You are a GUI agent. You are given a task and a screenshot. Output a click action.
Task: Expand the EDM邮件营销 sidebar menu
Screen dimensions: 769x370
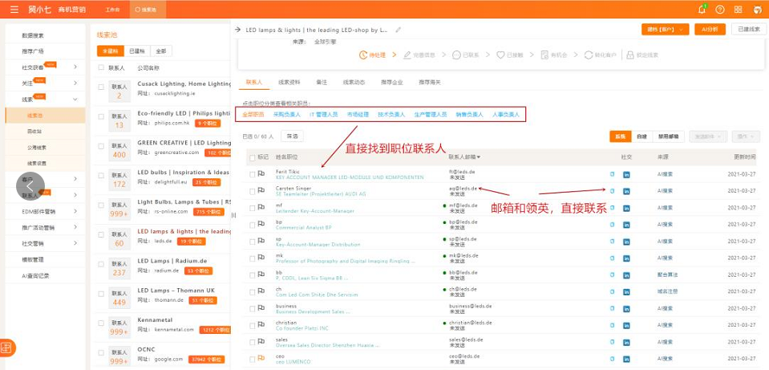click(75, 212)
